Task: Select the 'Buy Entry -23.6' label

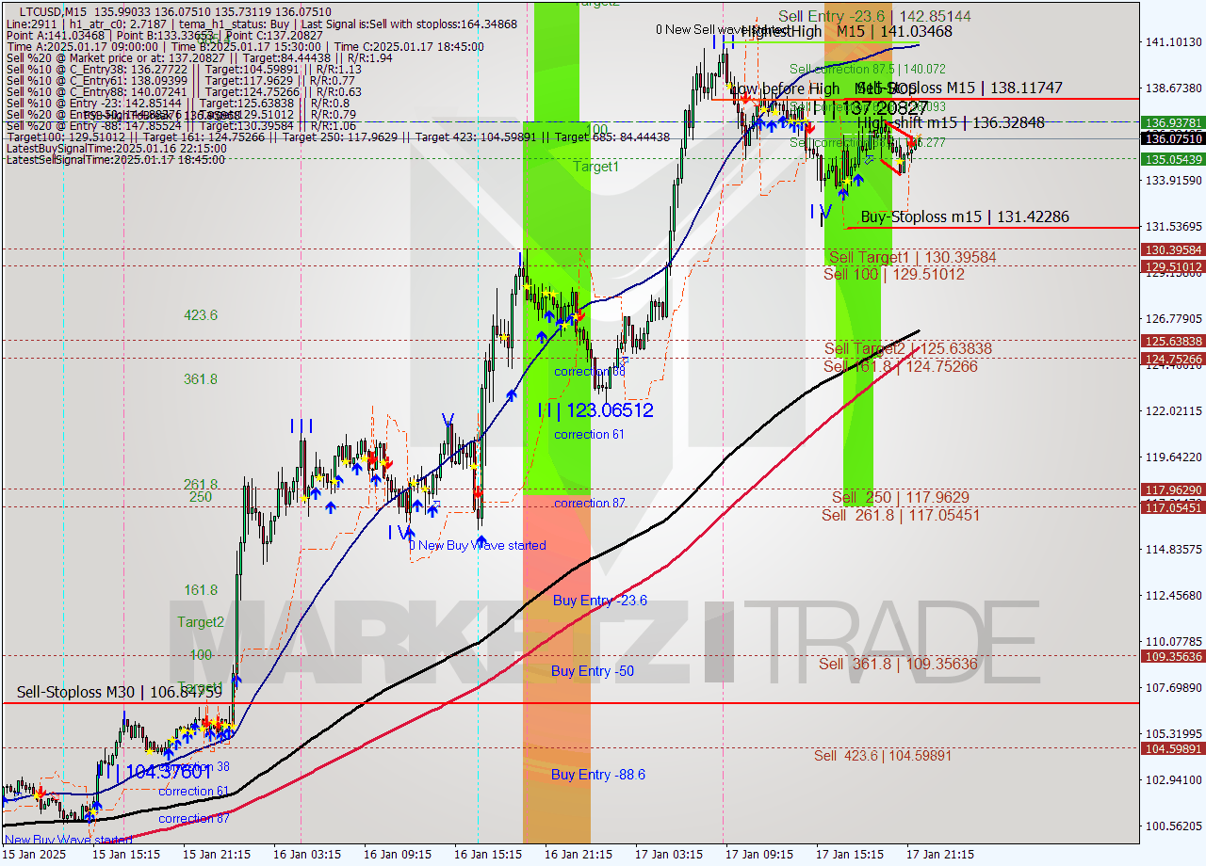Action: [599, 601]
